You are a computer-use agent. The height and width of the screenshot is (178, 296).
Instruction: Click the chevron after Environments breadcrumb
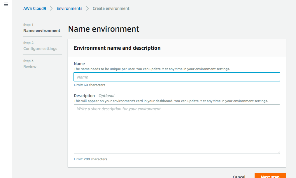pos(87,8)
